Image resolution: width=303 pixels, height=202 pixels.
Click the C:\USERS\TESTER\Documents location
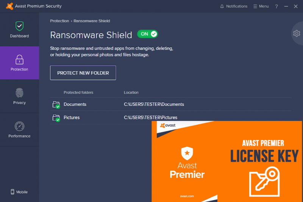coord(154,104)
